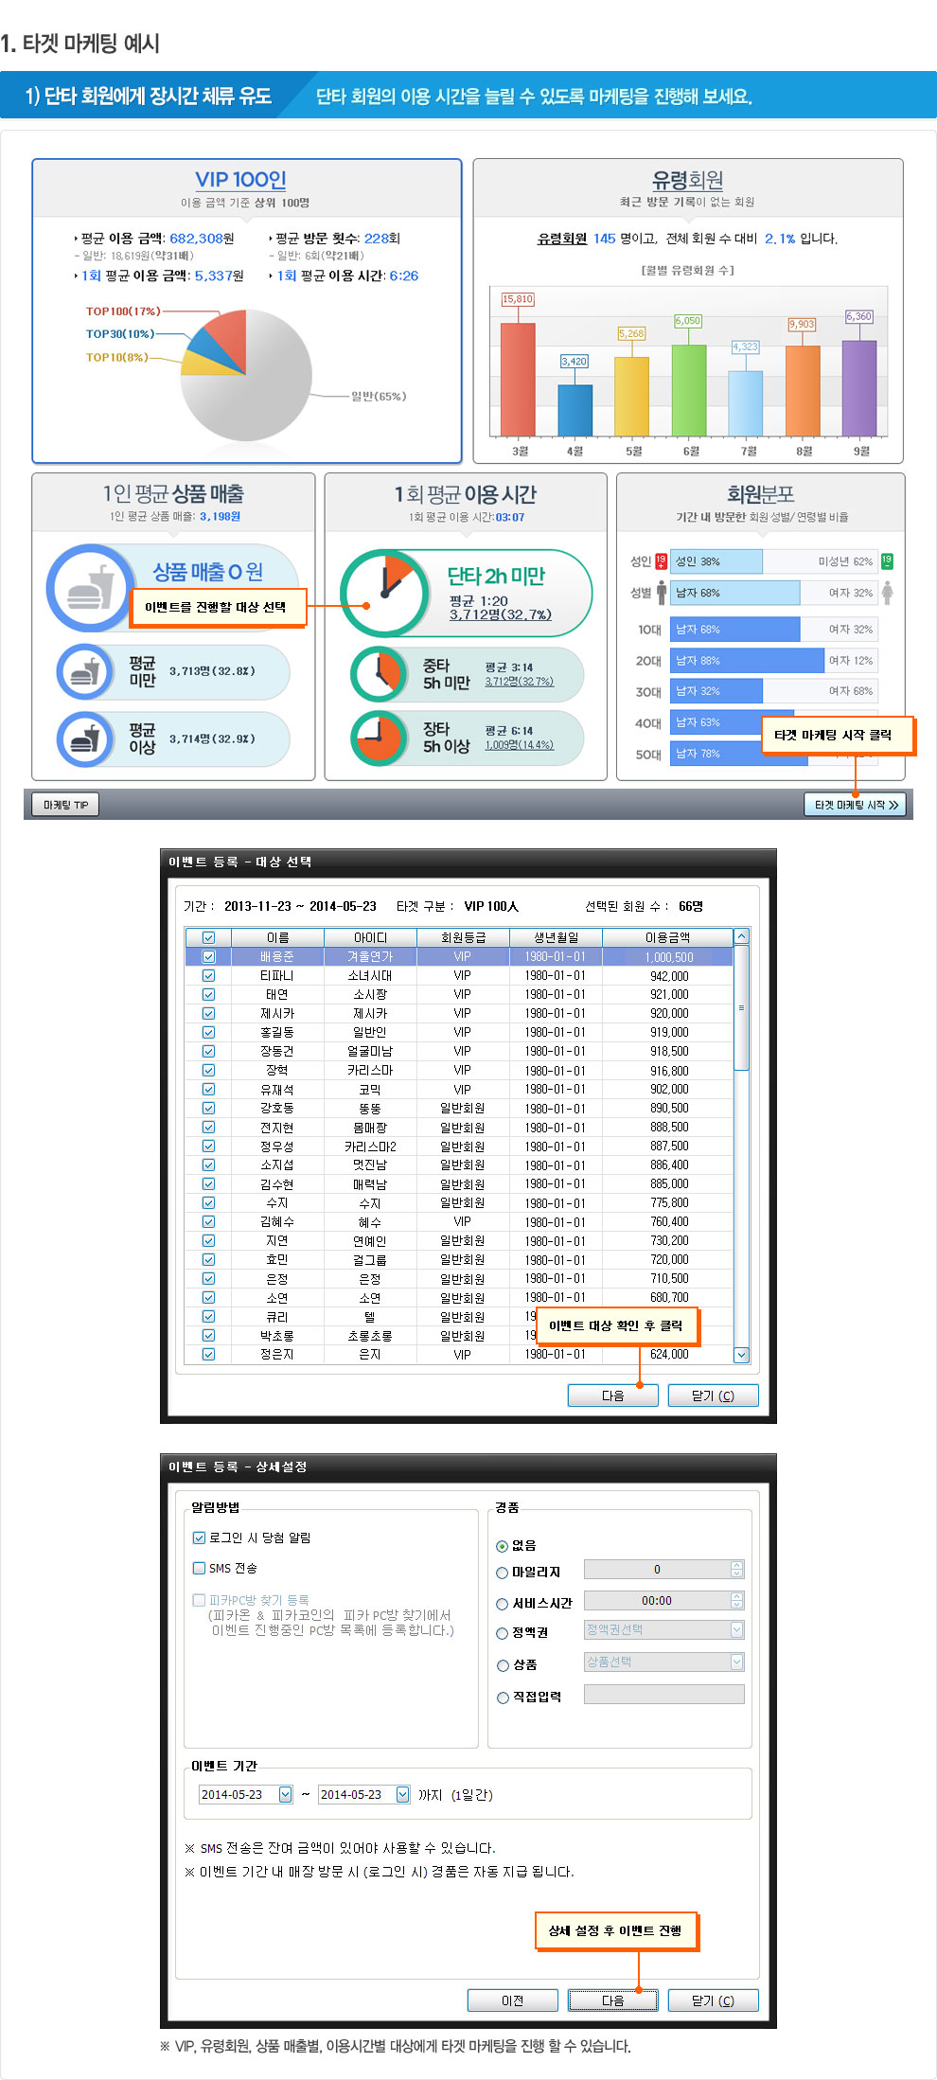Open the event start date dropdown
937x2080 pixels.
pos(285,1794)
